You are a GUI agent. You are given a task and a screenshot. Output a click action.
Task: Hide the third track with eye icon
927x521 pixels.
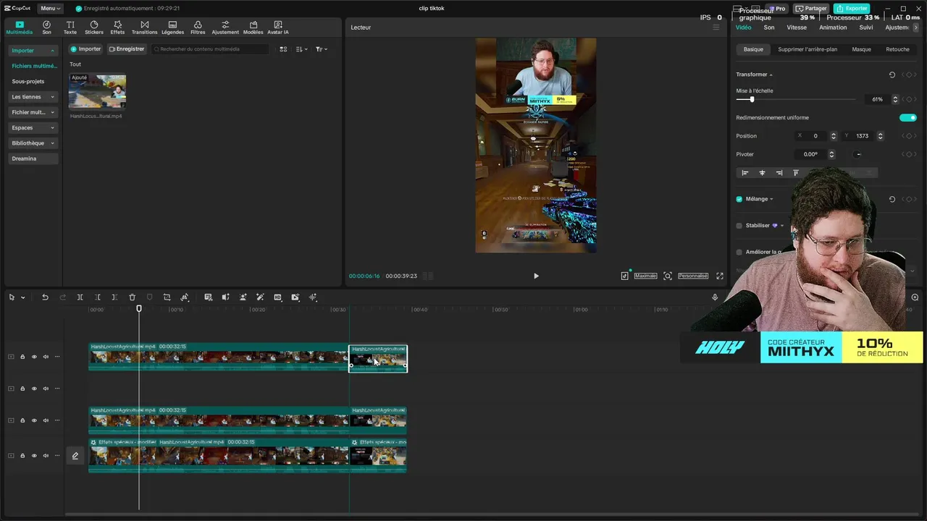[34, 420]
